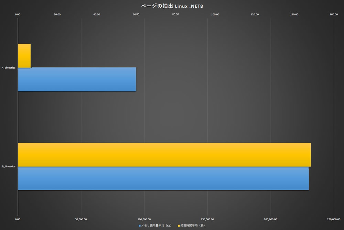Click the 160.00 label on top axis

333,14
